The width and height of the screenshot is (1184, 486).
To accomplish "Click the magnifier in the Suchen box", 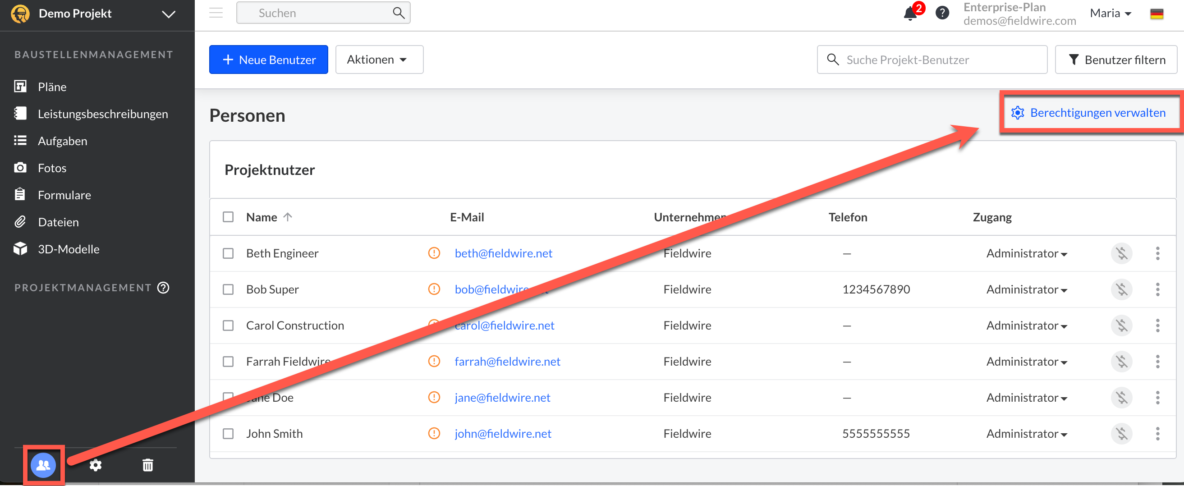I will coord(399,13).
